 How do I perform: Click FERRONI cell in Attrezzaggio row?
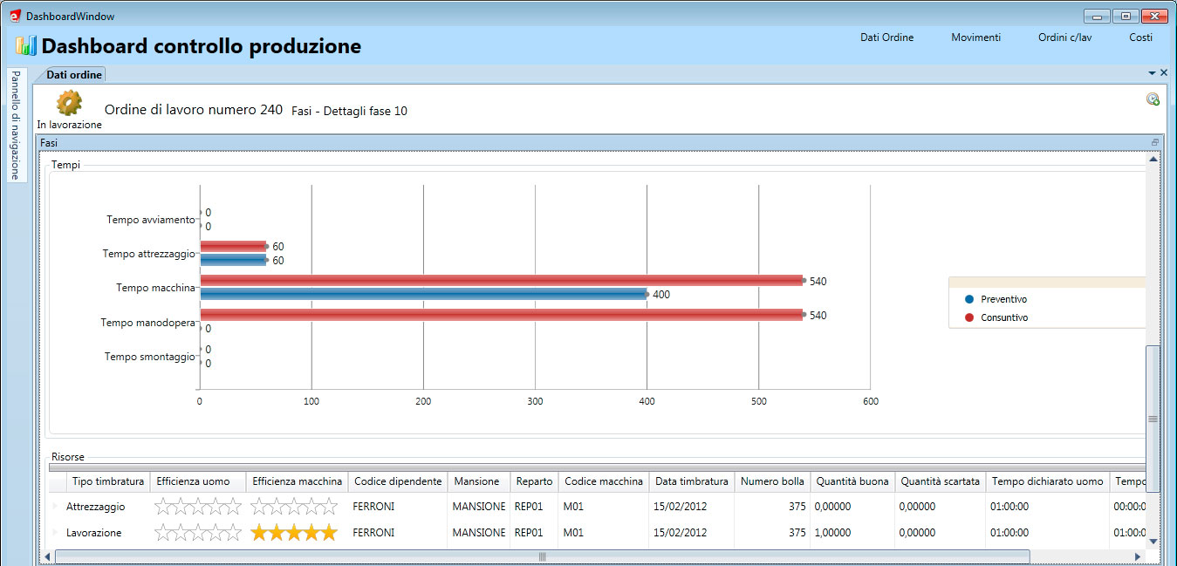point(373,507)
